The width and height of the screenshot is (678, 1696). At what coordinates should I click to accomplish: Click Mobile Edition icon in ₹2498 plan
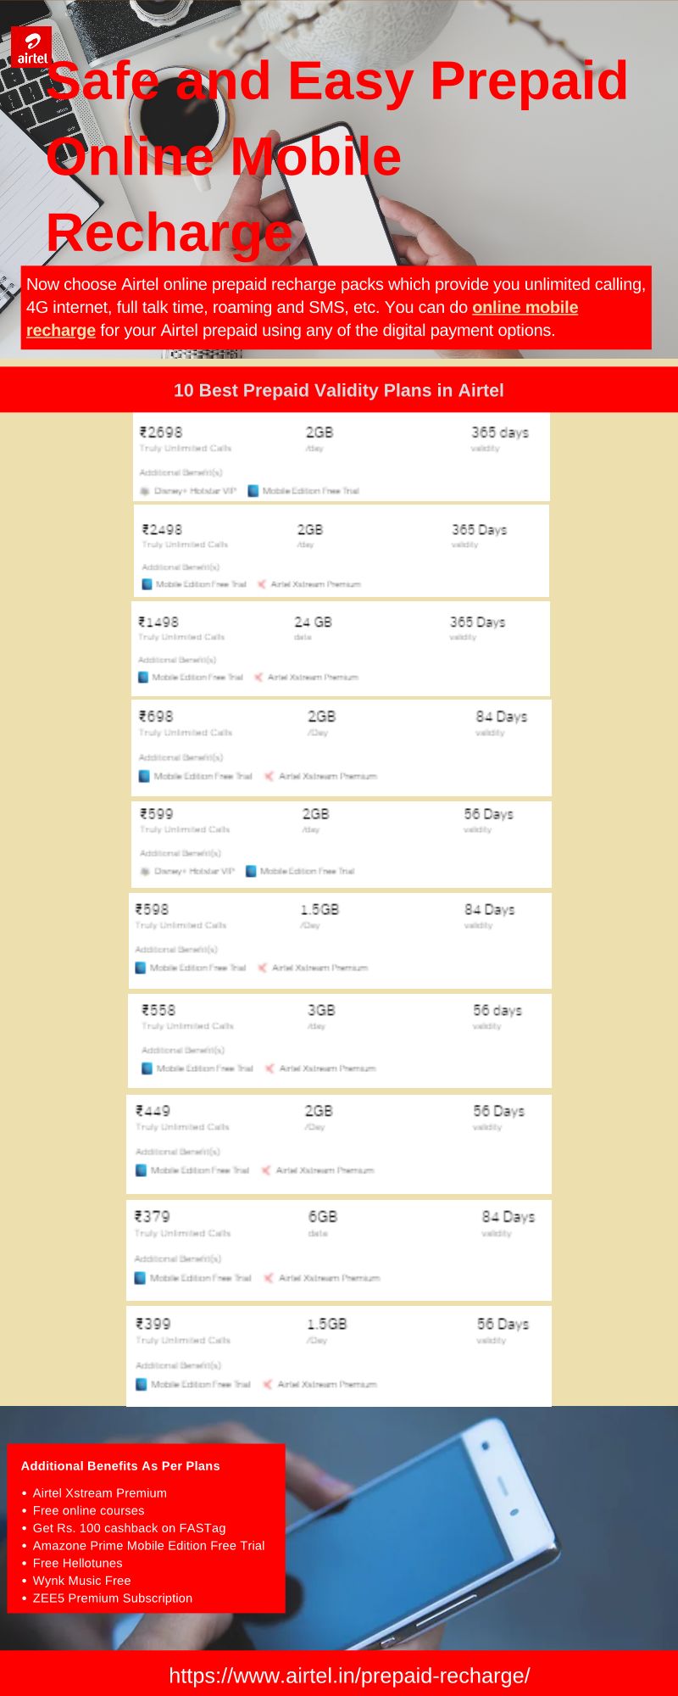click(x=147, y=584)
